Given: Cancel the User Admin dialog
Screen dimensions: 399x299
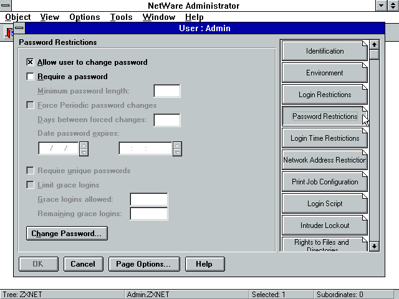Looking at the screenshot, I should pyautogui.click(x=83, y=264).
